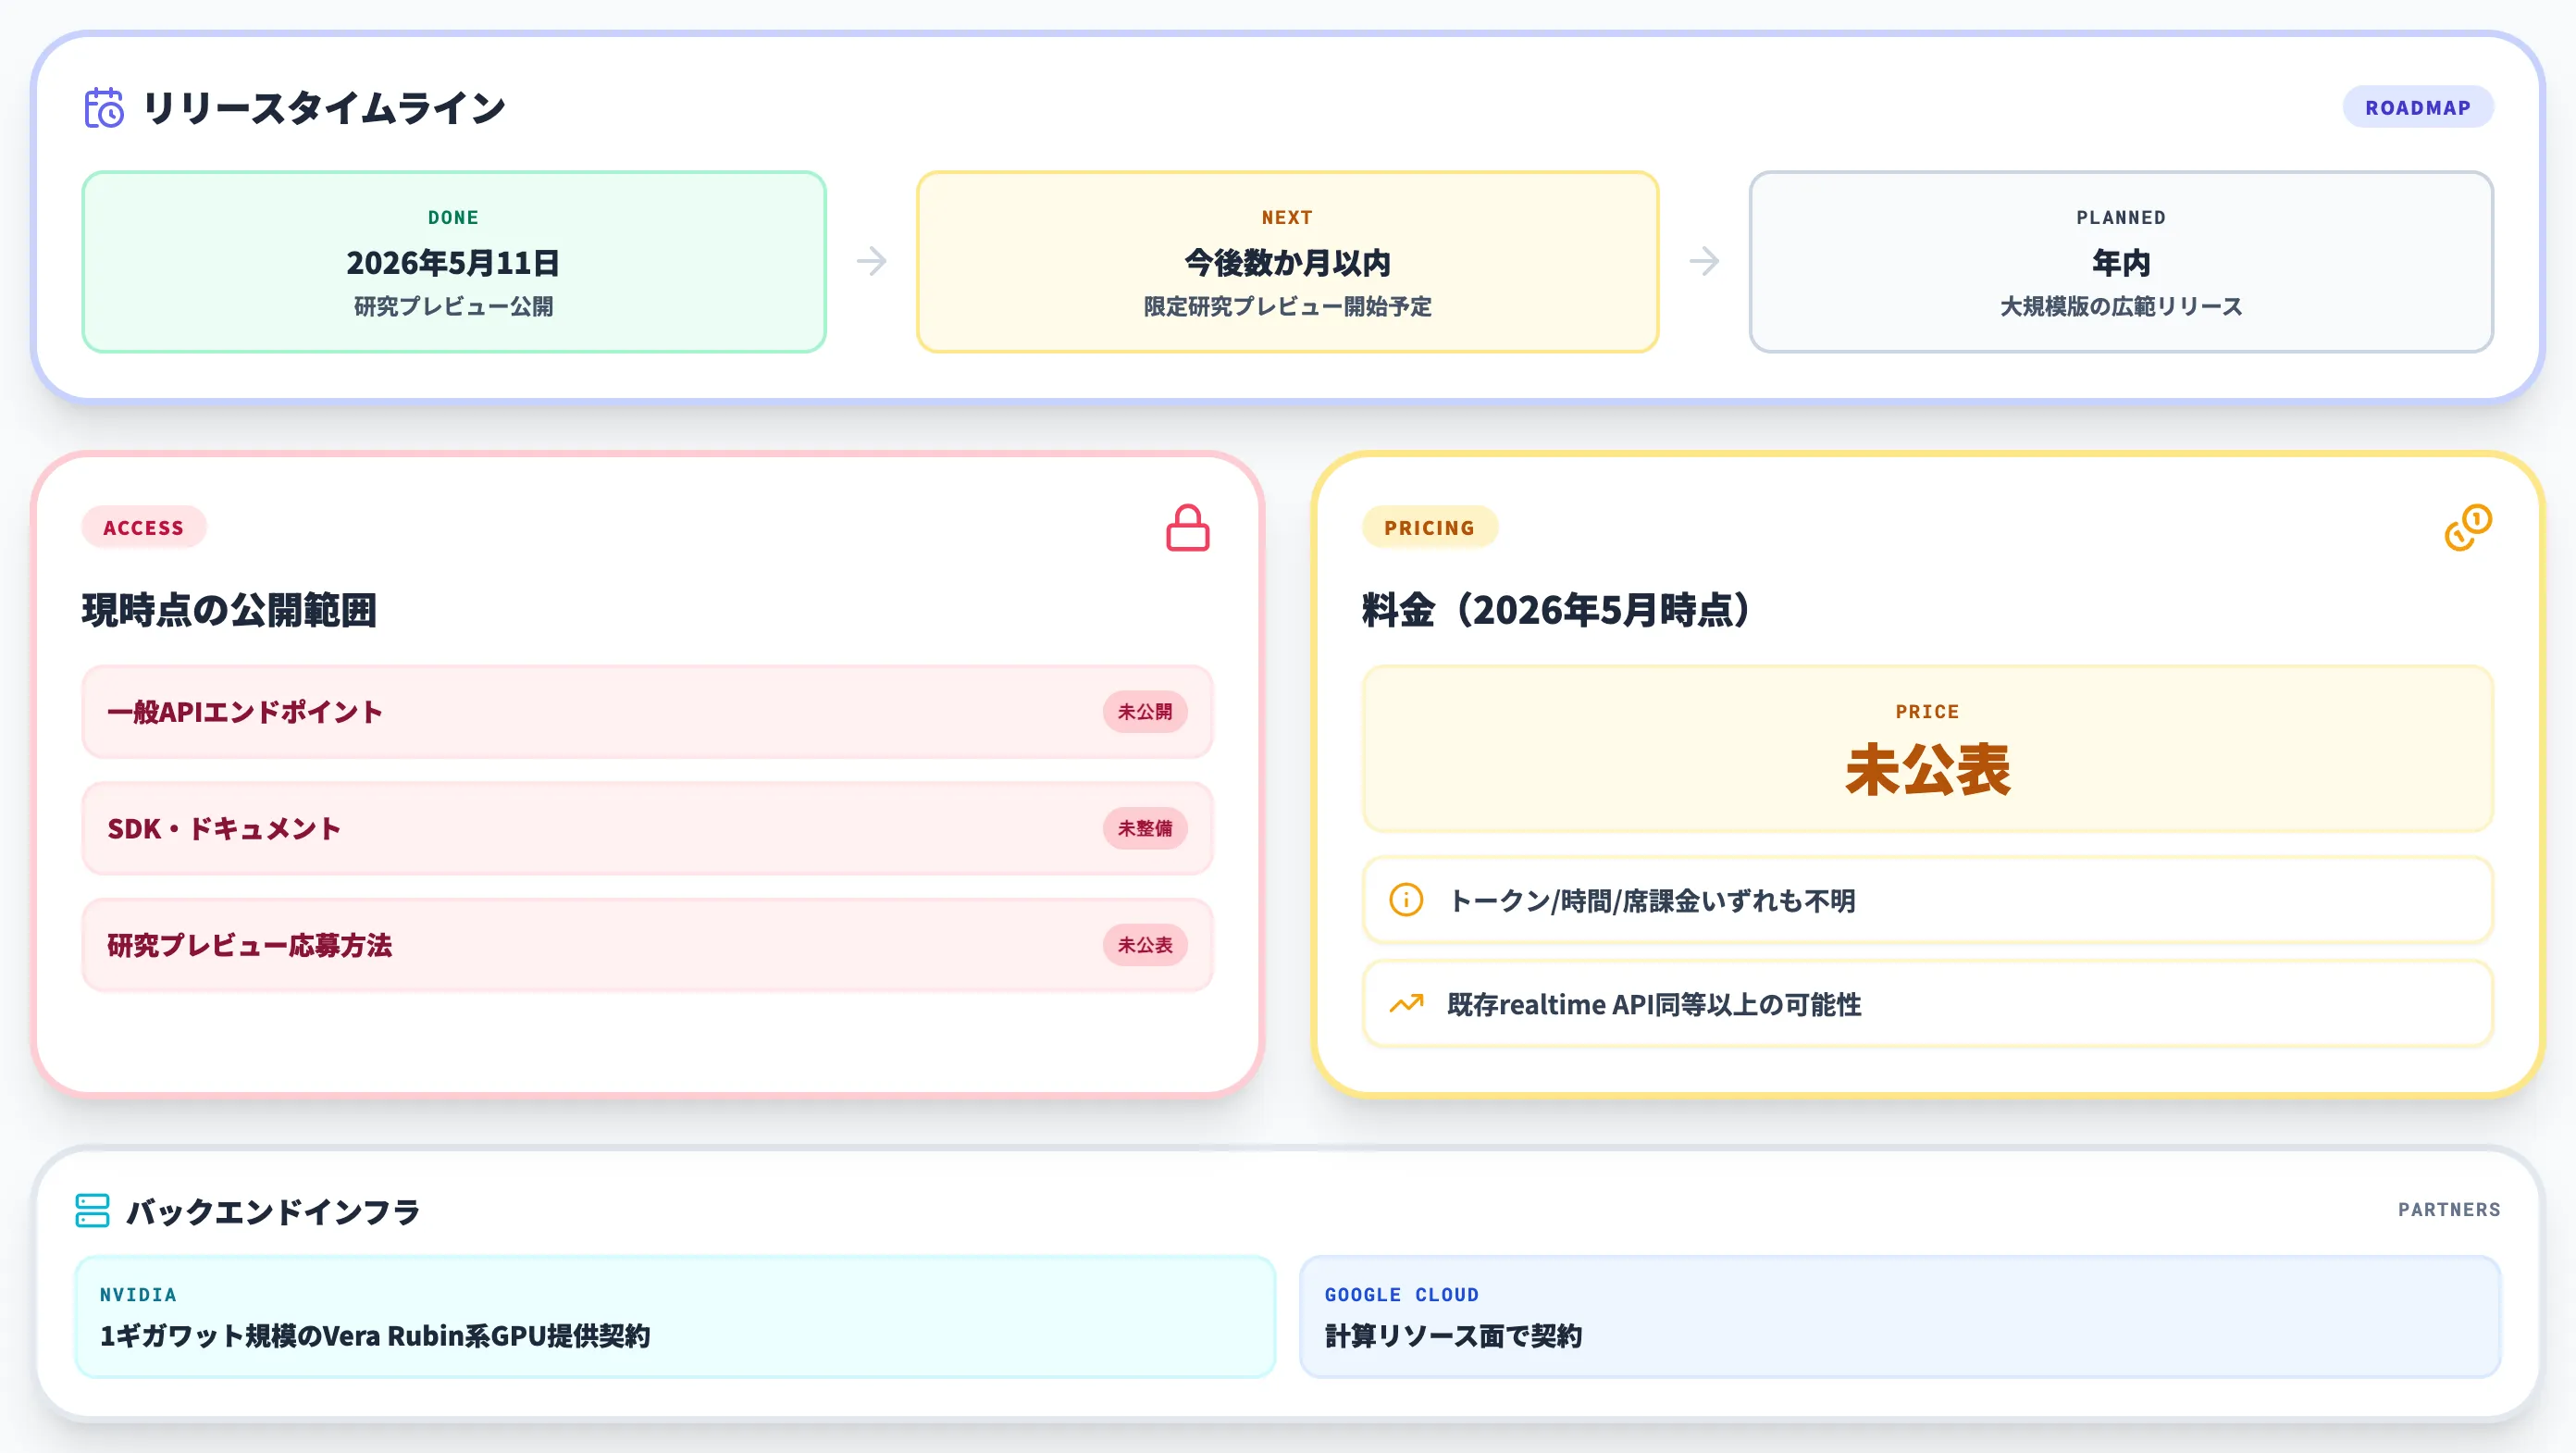Click the PARTNERS label
This screenshot has width=2576, height=1453.
2448,1210
